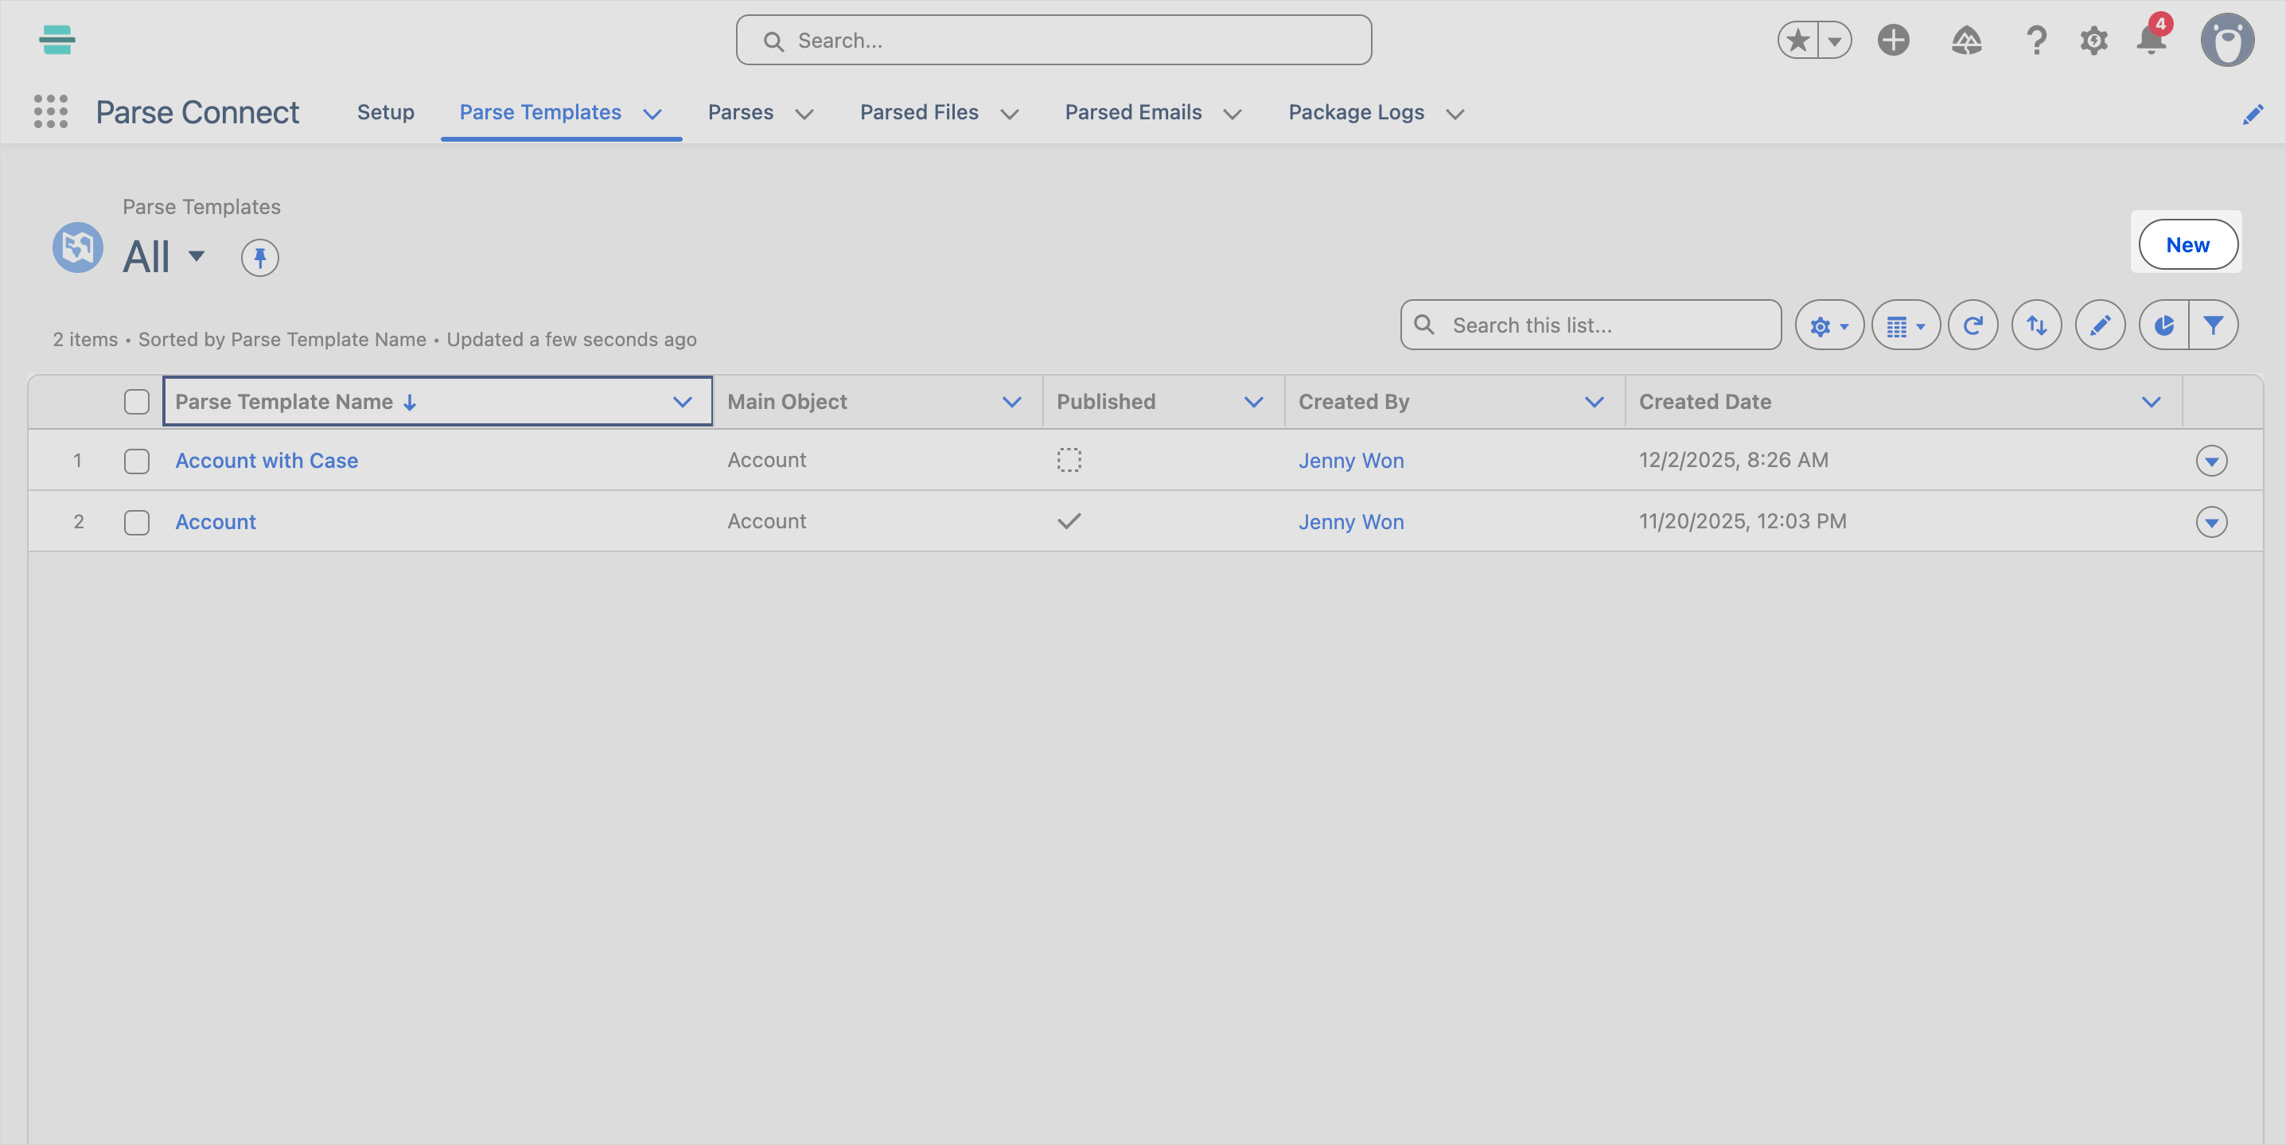
Task: Pin the All list view
Action: [x=260, y=257]
